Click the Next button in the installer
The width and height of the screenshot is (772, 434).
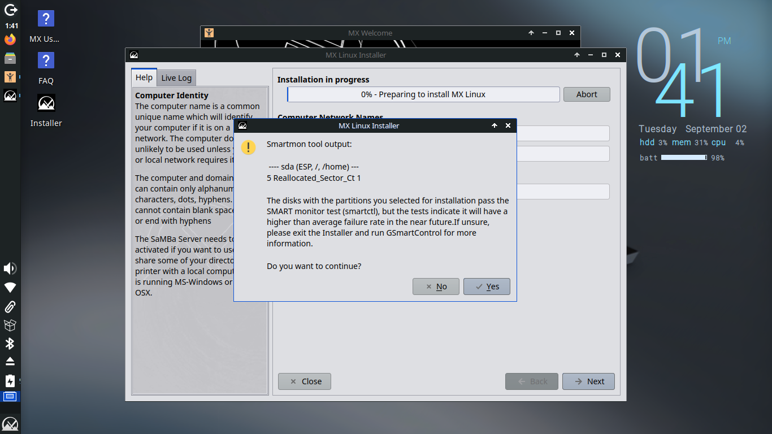[x=588, y=381]
